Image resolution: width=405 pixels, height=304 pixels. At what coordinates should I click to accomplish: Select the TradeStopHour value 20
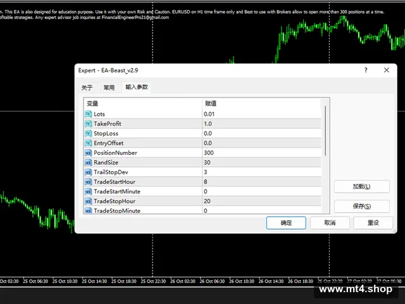pyautogui.click(x=207, y=201)
